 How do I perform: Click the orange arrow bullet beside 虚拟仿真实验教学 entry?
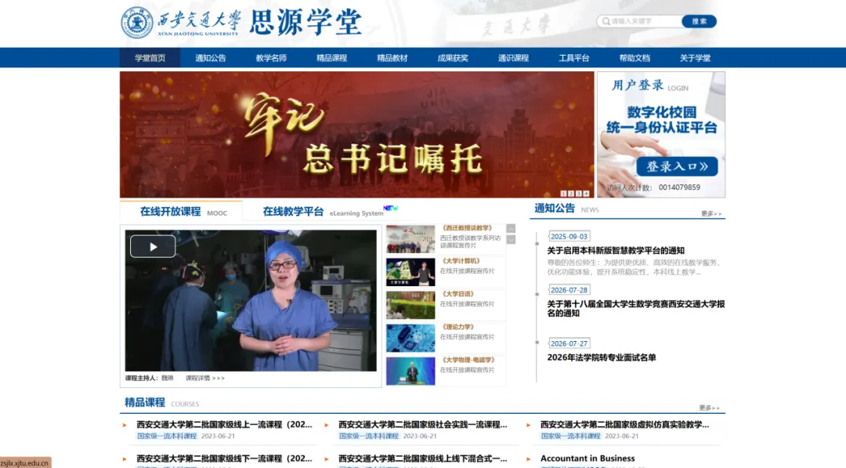528,425
